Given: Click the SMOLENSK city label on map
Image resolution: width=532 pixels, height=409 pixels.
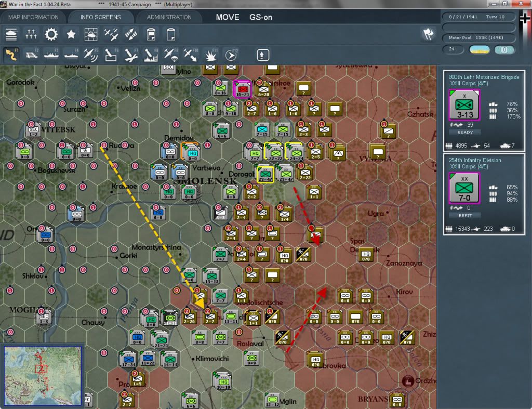Looking at the screenshot, I should (x=205, y=180).
